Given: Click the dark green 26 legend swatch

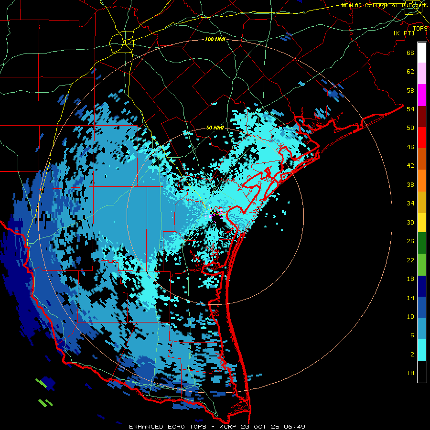Looking at the screenshot, I should (x=422, y=243).
